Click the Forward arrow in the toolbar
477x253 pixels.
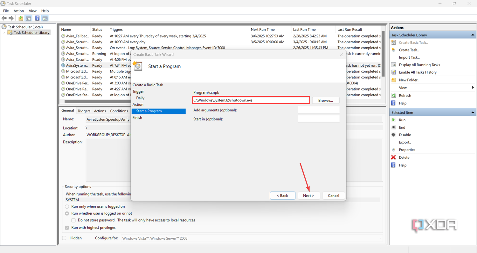coord(11,18)
